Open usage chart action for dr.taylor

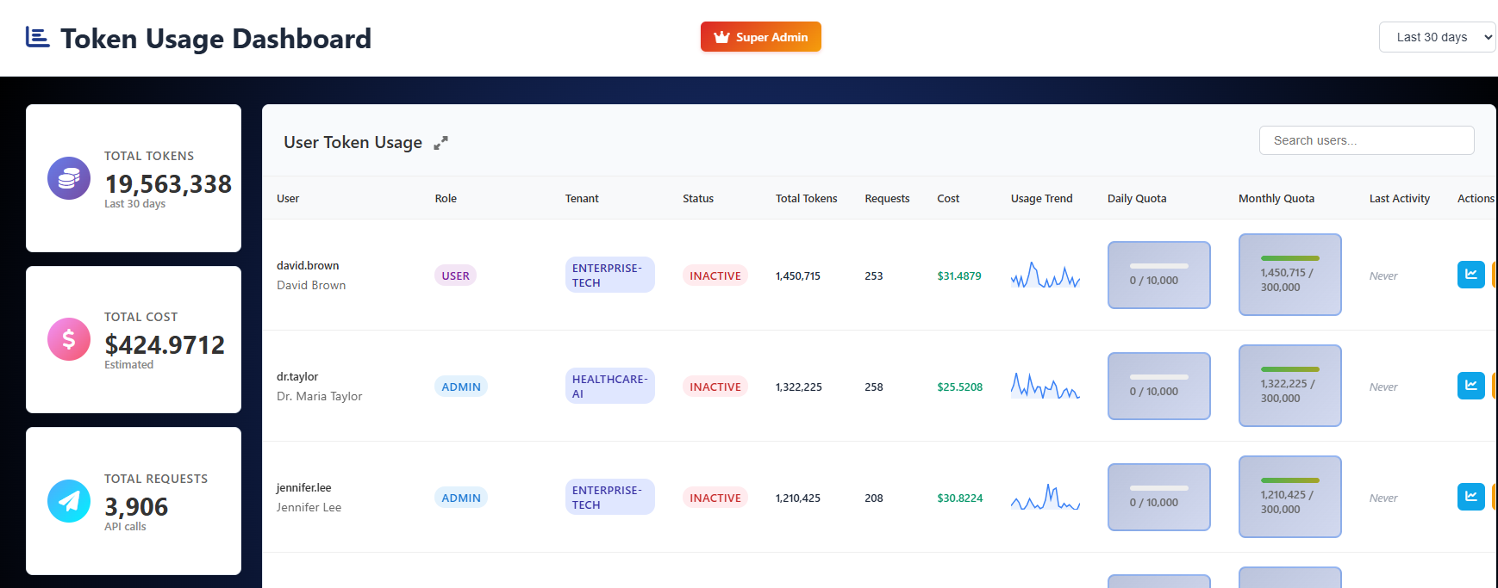tap(1470, 386)
